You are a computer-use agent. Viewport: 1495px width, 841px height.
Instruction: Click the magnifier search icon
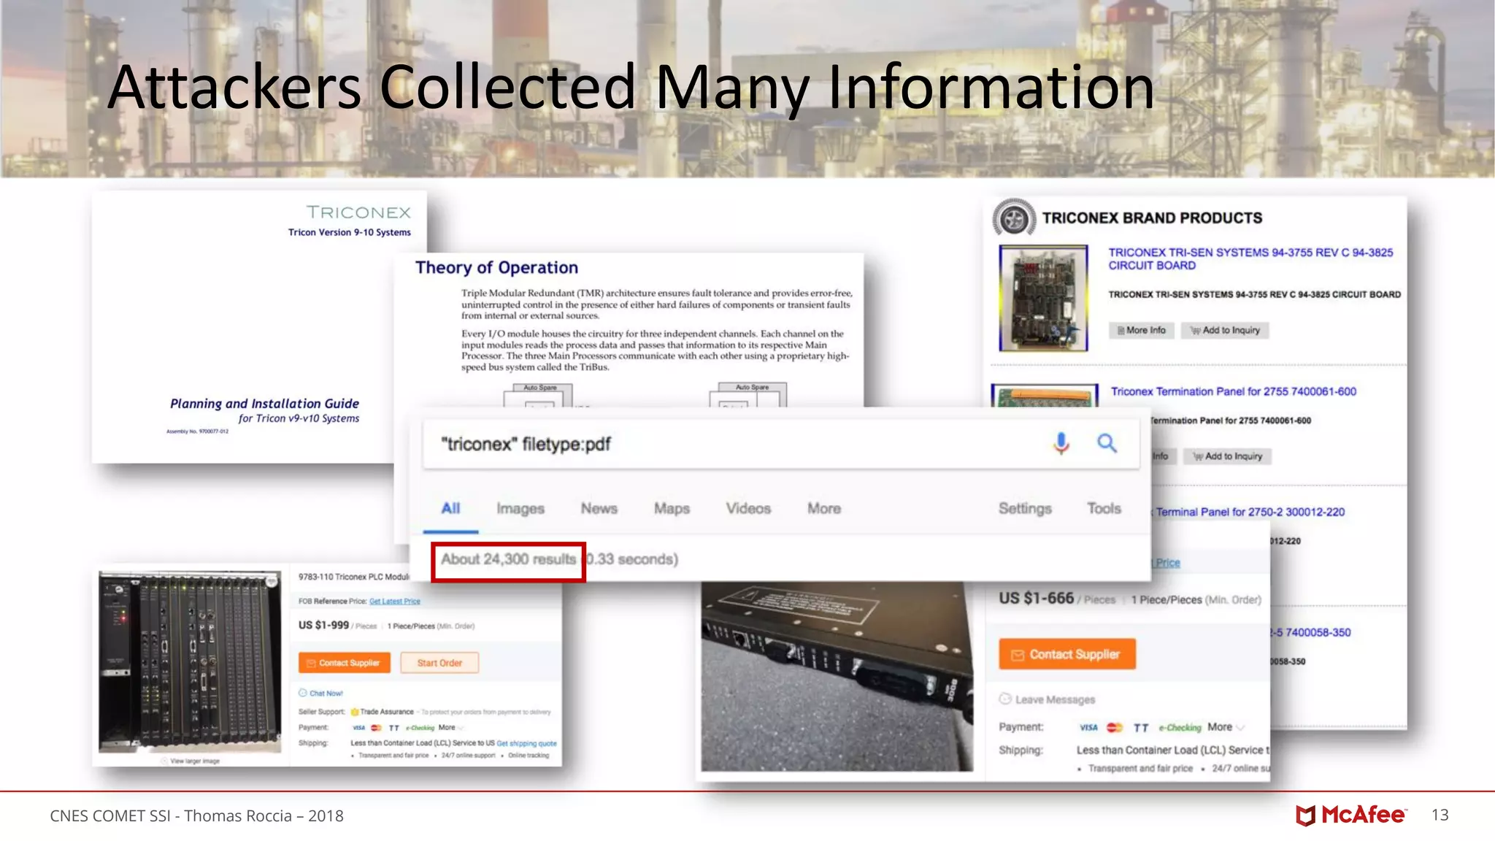(1107, 443)
